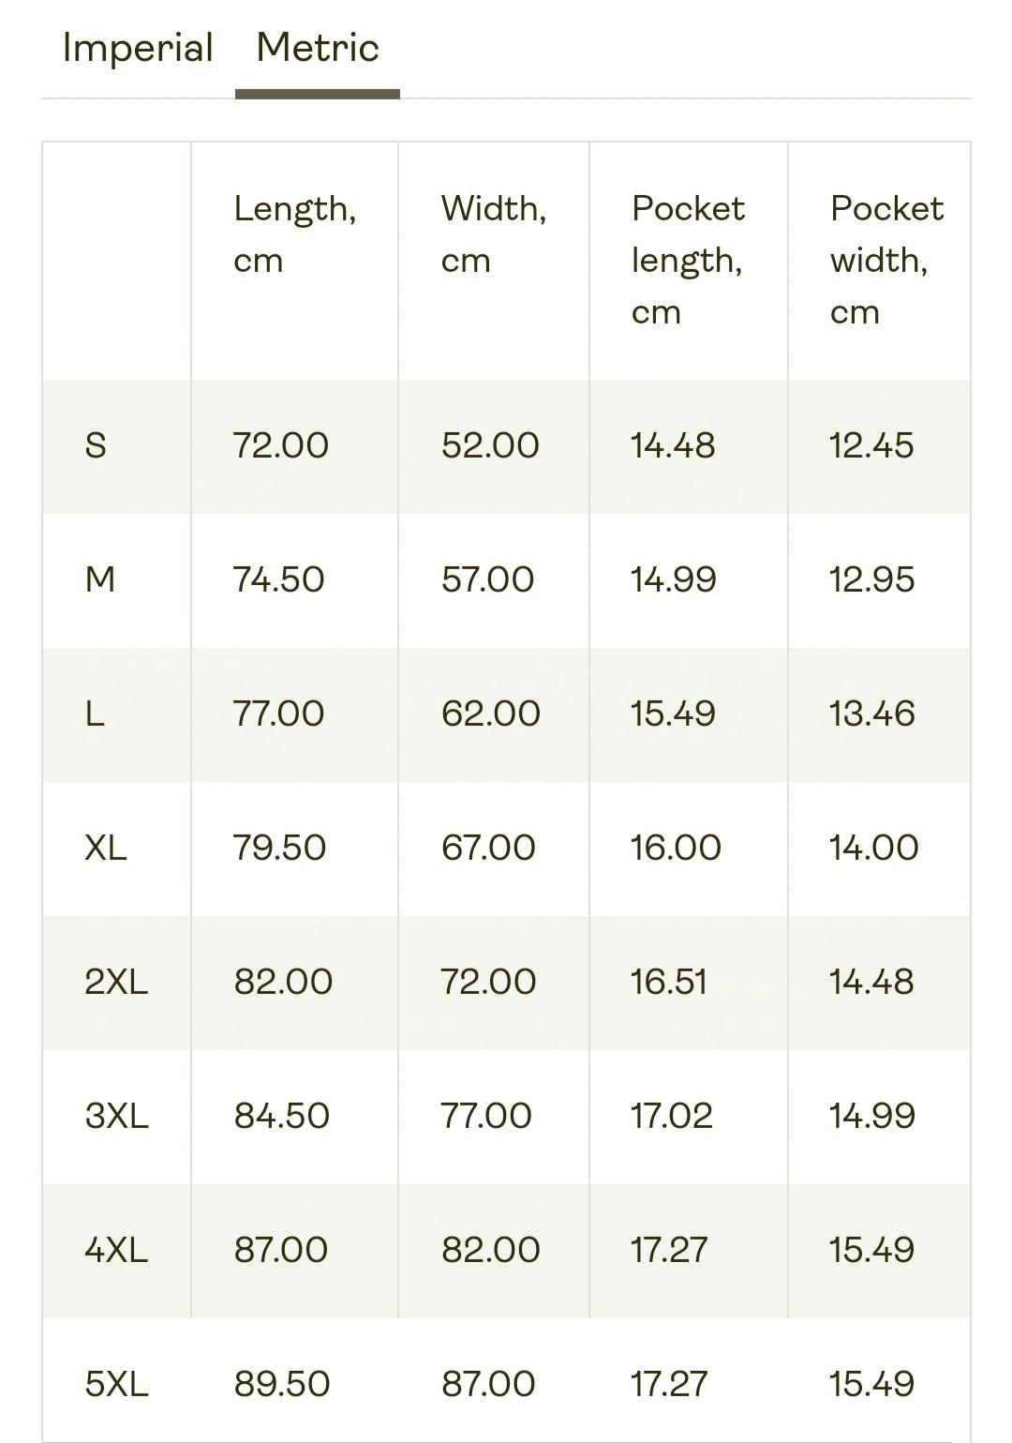1012x1443 pixels.
Task: Select the 3XL size row label
Action: click(116, 1116)
